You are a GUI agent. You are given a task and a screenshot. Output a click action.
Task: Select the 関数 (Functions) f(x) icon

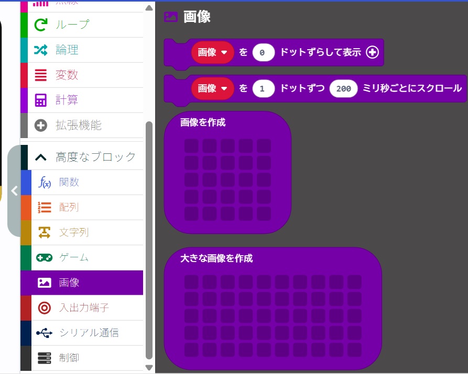(x=45, y=182)
